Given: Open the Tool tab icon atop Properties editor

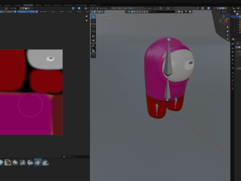Looking at the screenshot, I should pos(232,44).
